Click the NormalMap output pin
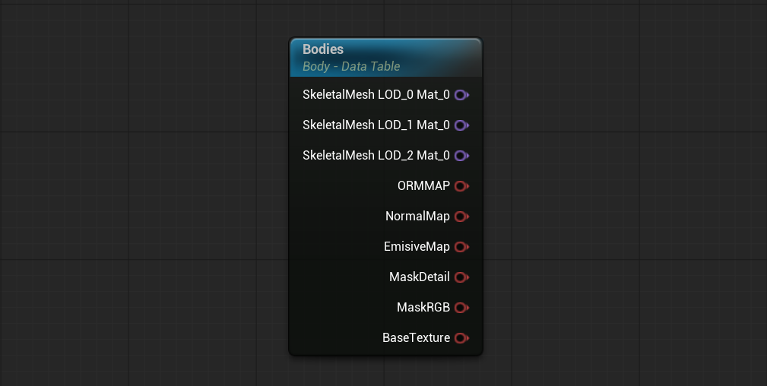Viewport: 767px width, 386px height. tap(461, 217)
